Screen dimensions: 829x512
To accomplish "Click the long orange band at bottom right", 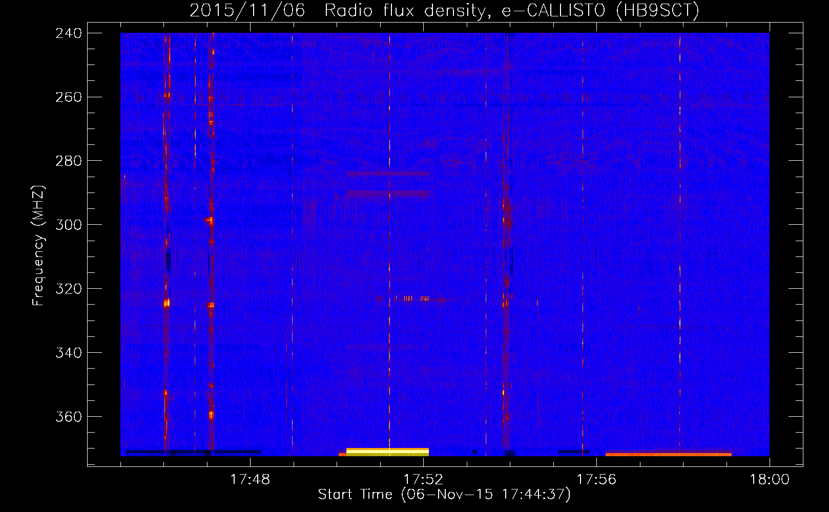I will (668, 454).
